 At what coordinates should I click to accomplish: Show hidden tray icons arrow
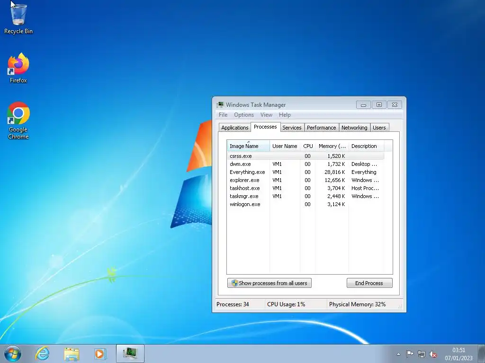(398, 354)
